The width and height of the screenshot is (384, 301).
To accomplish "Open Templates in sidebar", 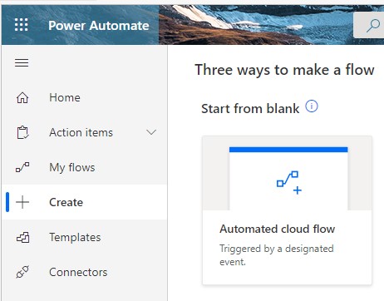I will pyautogui.click(x=85, y=237).
